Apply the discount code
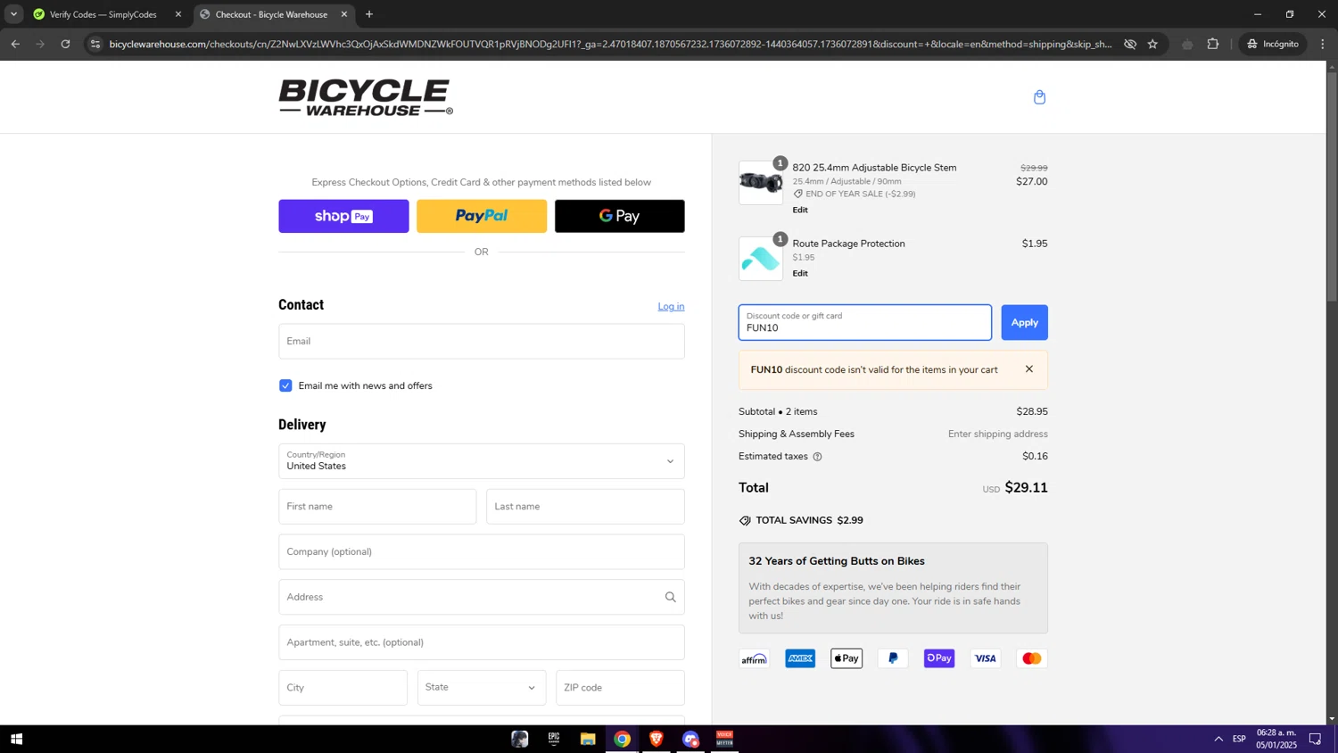The image size is (1338, 753). pos(1024,323)
